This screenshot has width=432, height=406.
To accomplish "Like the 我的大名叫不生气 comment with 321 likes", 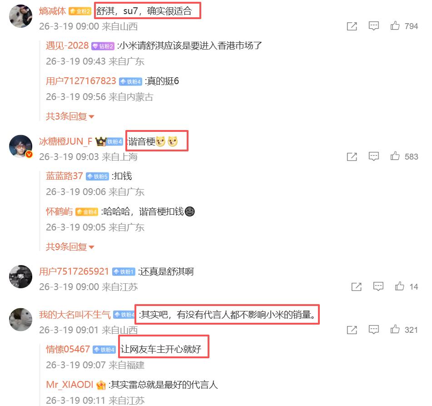I will coord(395,329).
